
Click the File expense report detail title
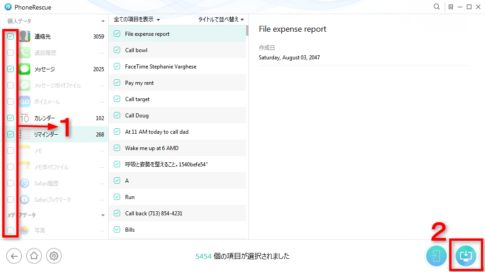[x=293, y=29]
